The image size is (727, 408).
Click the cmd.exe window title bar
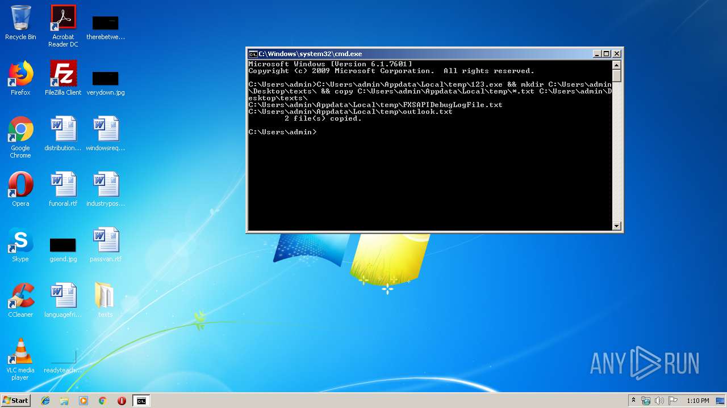coord(420,54)
